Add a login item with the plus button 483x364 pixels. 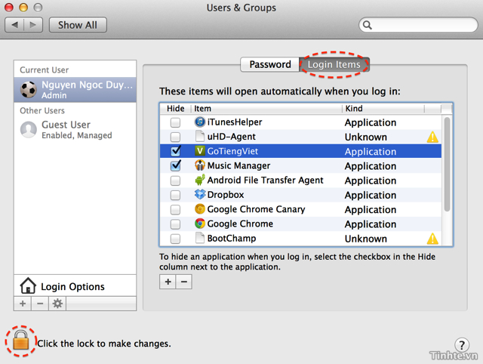point(168,282)
